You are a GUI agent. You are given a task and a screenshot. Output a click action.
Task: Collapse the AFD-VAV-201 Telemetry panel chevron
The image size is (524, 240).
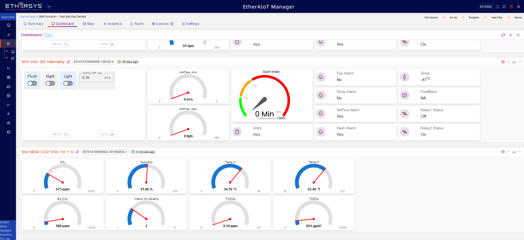click(x=509, y=62)
